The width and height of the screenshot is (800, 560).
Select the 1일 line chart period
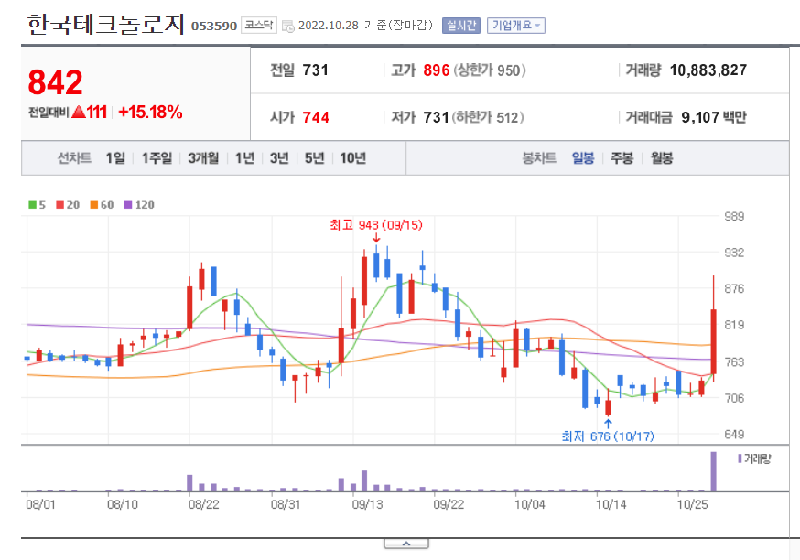(x=115, y=158)
